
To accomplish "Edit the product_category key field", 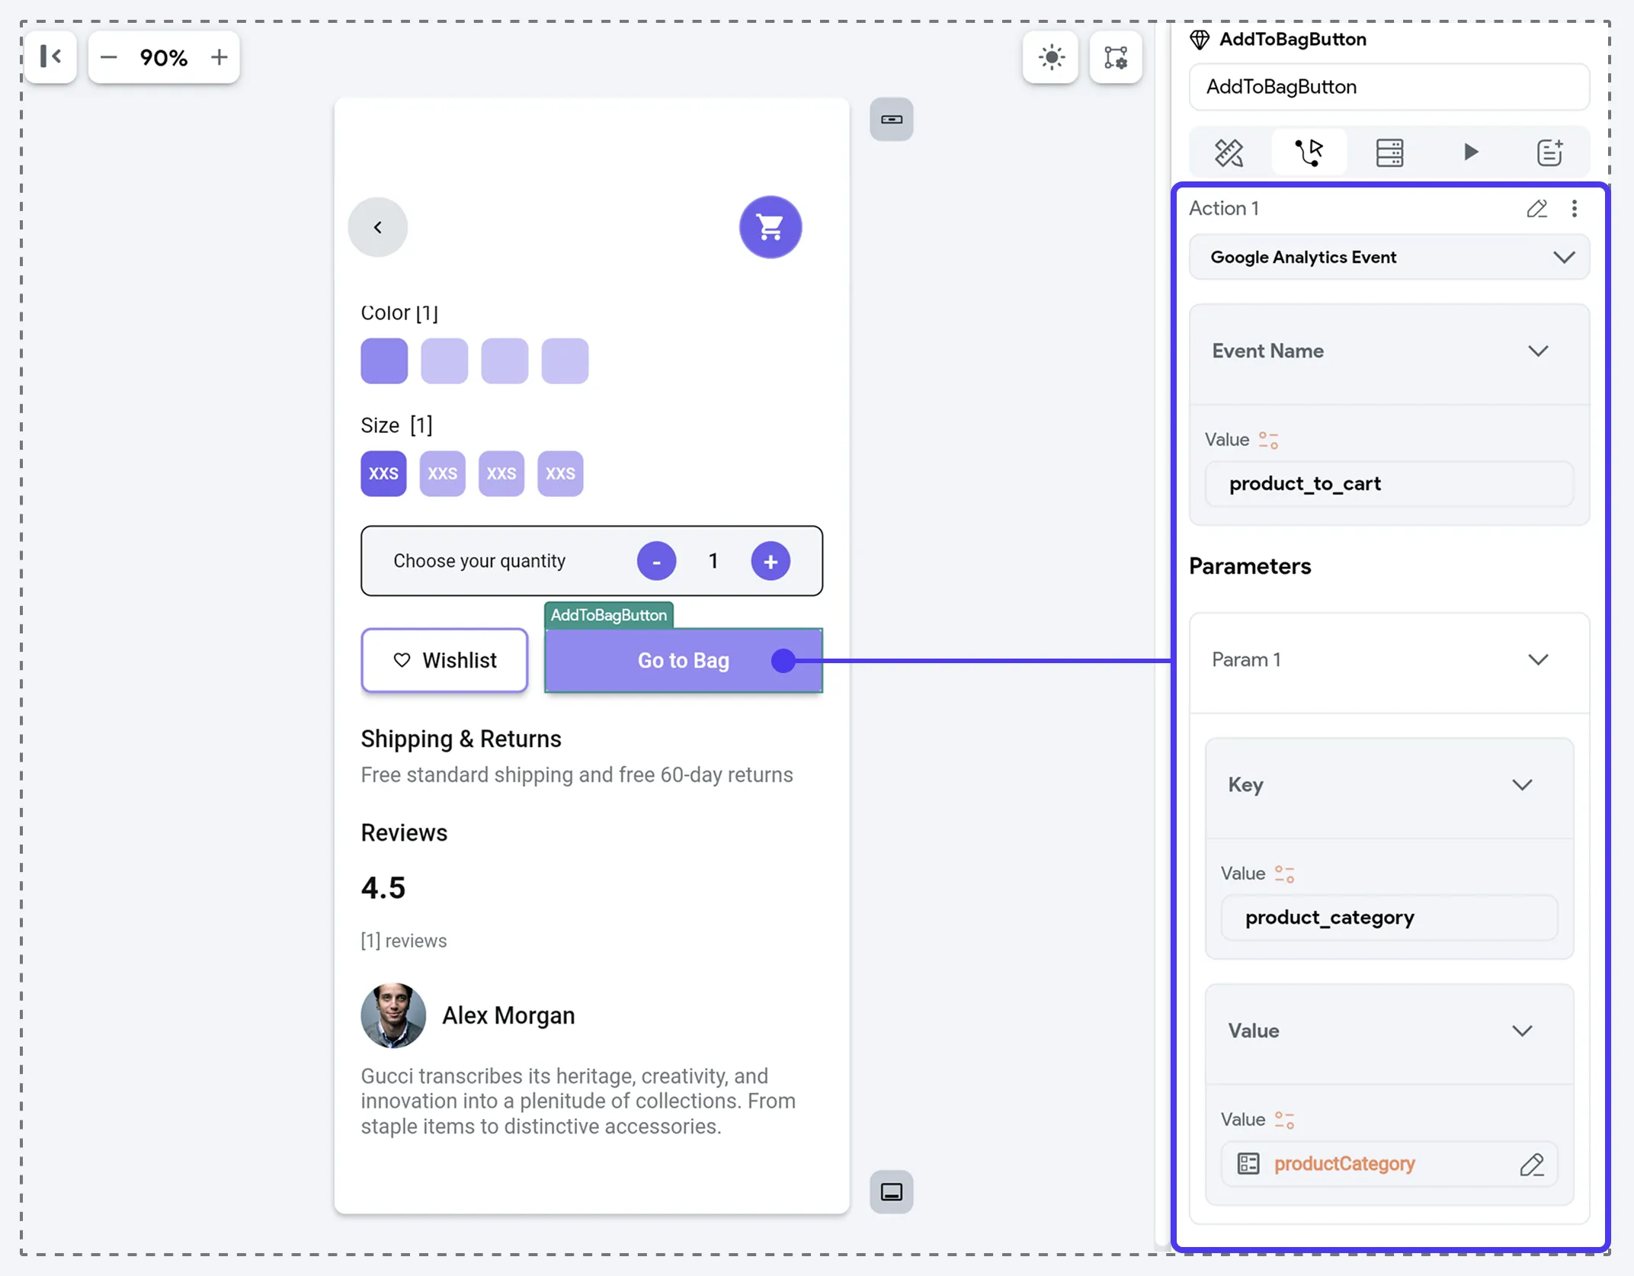I will pos(1389,917).
